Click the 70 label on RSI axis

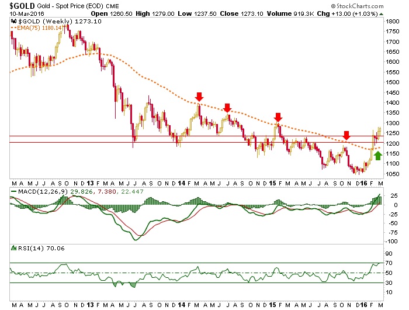click(389, 263)
